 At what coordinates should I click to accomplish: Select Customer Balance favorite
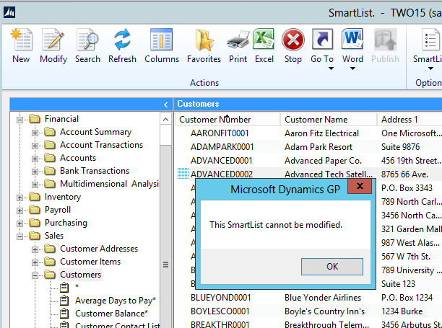[x=111, y=314]
